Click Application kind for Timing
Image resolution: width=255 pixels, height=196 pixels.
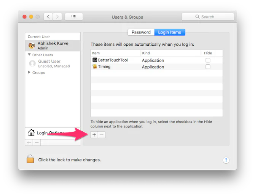click(153, 67)
